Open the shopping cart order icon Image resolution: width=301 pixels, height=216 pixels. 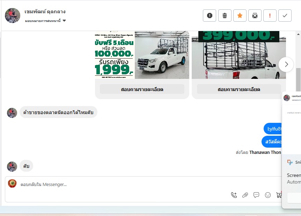click(x=279, y=195)
